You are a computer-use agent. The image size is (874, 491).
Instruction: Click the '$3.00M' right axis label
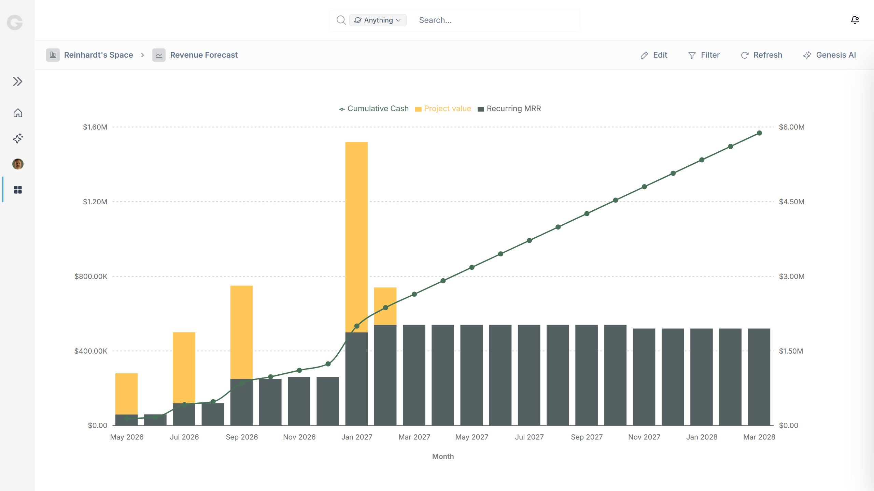pyautogui.click(x=792, y=277)
